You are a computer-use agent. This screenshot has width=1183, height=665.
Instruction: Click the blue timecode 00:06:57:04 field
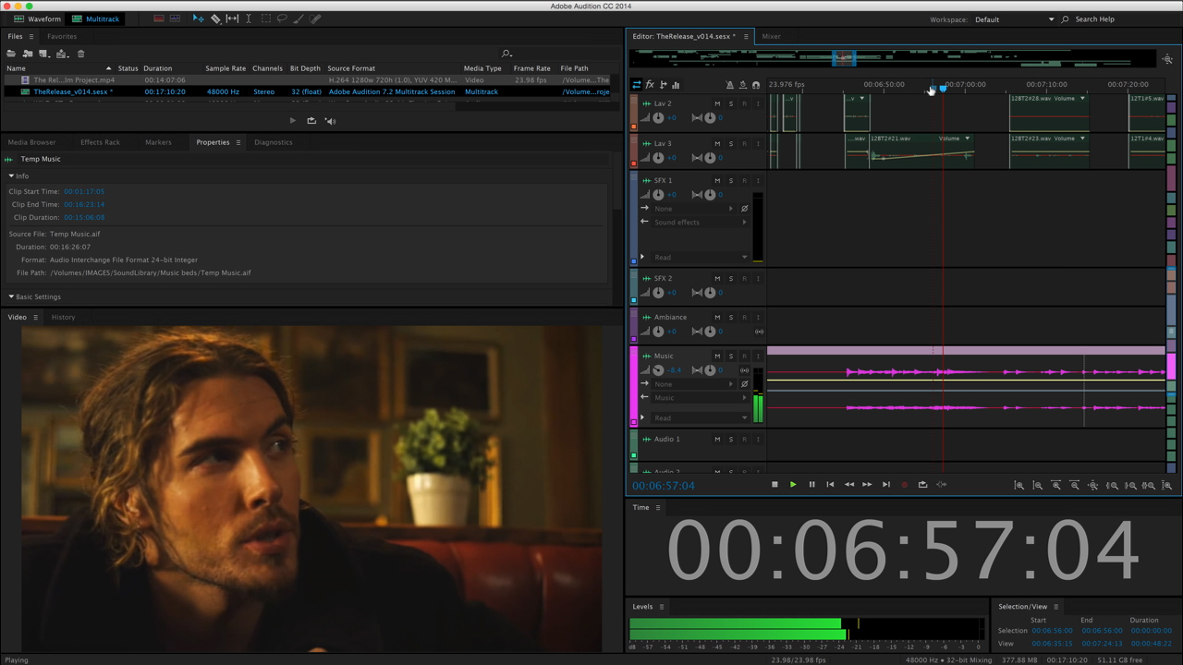pyautogui.click(x=664, y=485)
